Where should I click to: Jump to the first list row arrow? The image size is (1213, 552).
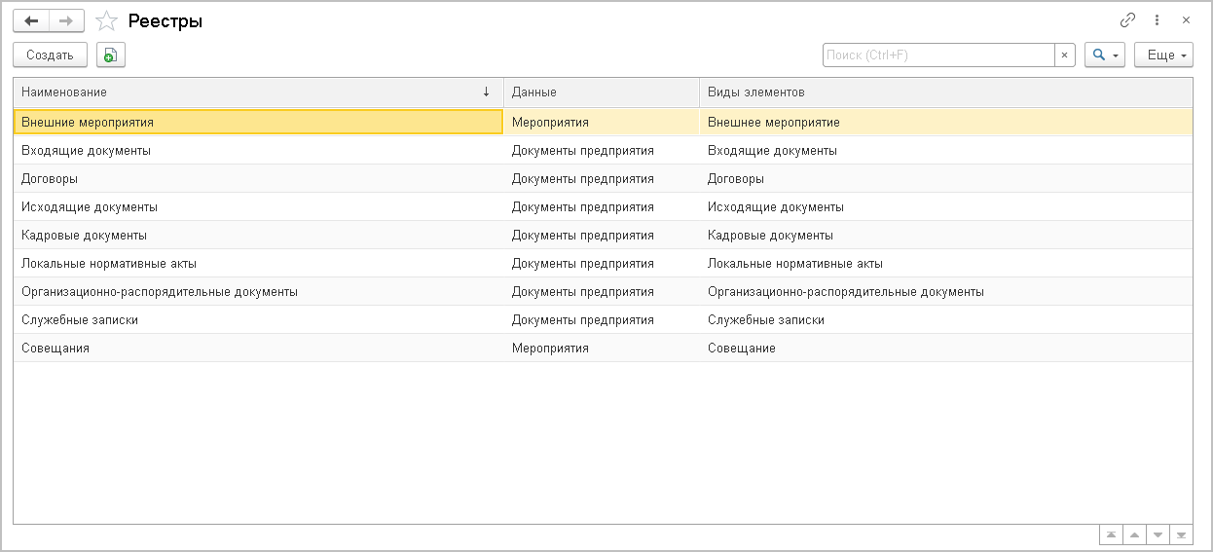coord(1111,535)
